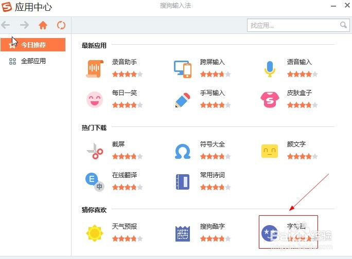Viewport: 352px width, 259px height.
Task: Focus the 找应用 search field
Action: coord(298,25)
